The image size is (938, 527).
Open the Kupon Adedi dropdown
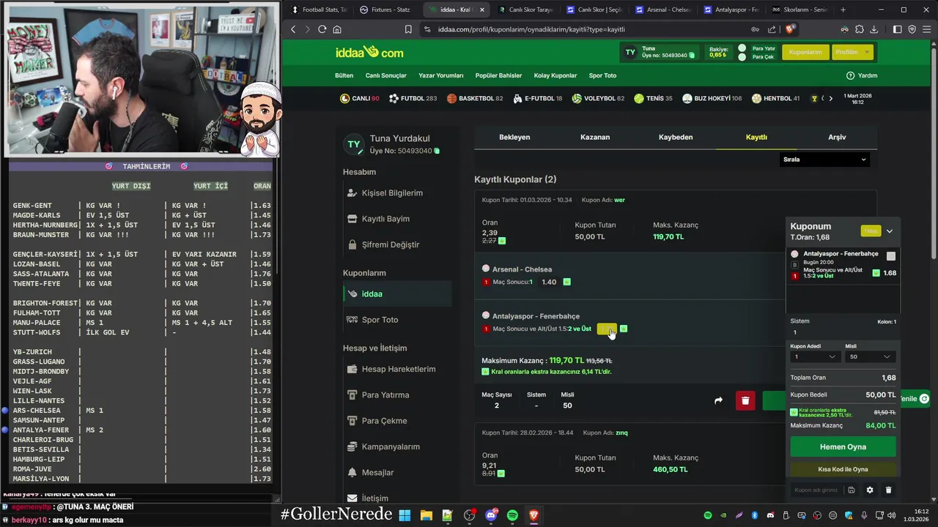[814, 356]
